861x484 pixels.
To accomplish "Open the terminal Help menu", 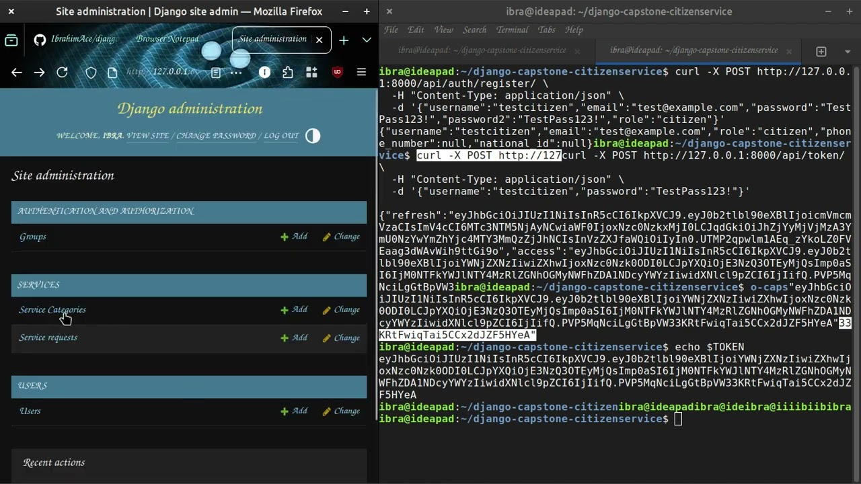I will click(574, 30).
